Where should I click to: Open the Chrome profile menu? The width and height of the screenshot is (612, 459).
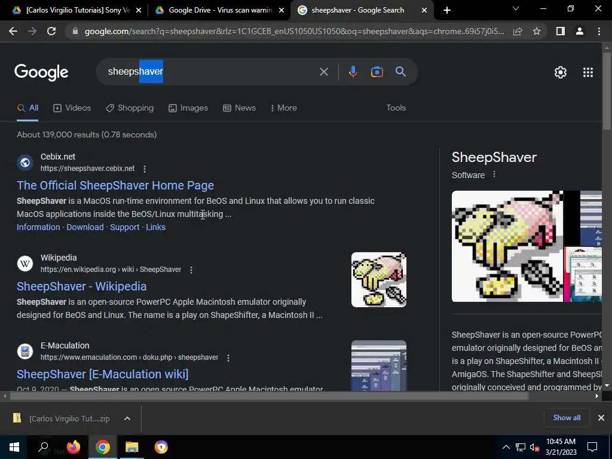(x=580, y=31)
